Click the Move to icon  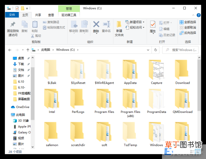[x=74, y=24]
